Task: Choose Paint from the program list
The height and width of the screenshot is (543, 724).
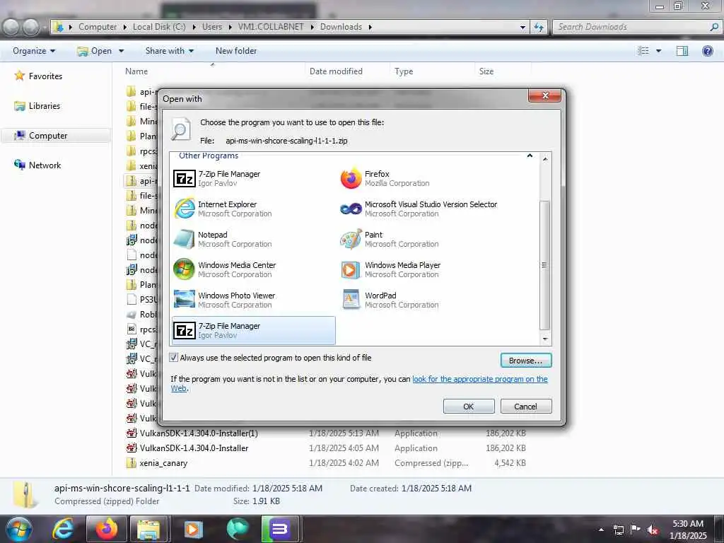Action: point(420,239)
